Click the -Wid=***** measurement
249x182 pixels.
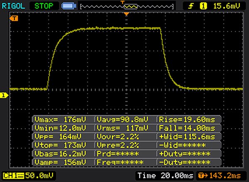click(182, 145)
